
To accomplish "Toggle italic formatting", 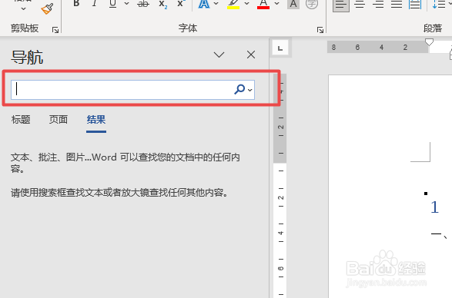I will [94, 3].
